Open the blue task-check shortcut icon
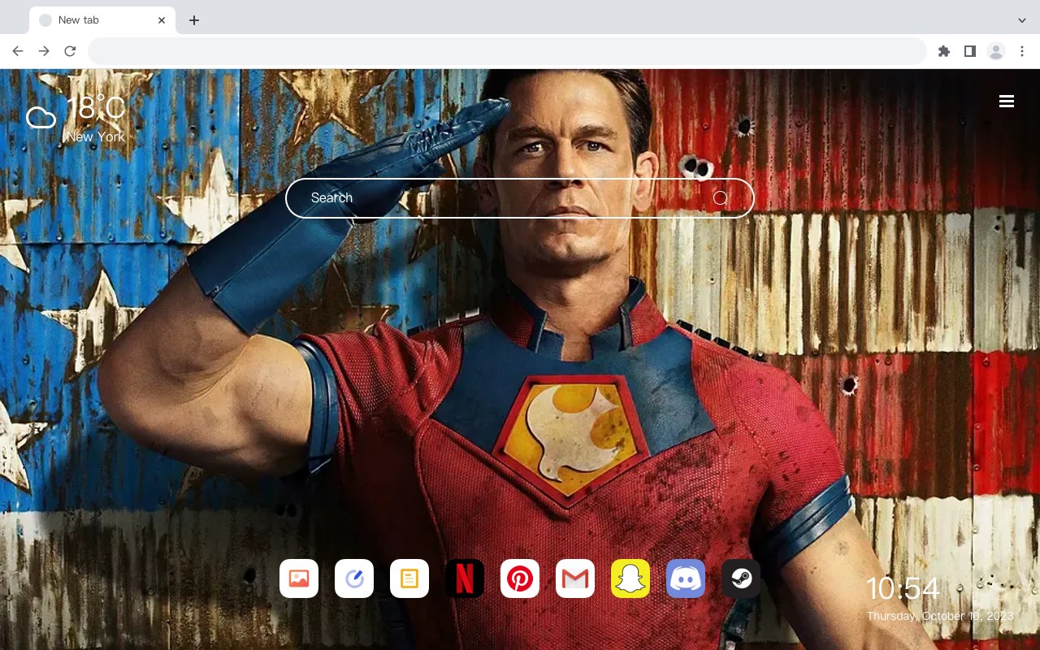Image resolution: width=1040 pixels, height=650 pixels. tap(354, 578)
